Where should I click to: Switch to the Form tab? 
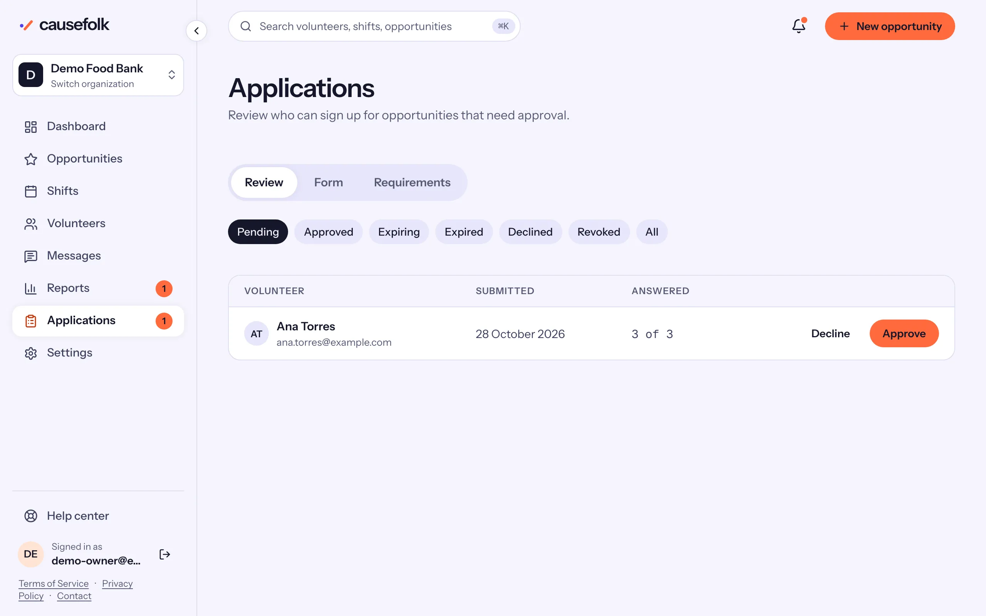point(329,182)
